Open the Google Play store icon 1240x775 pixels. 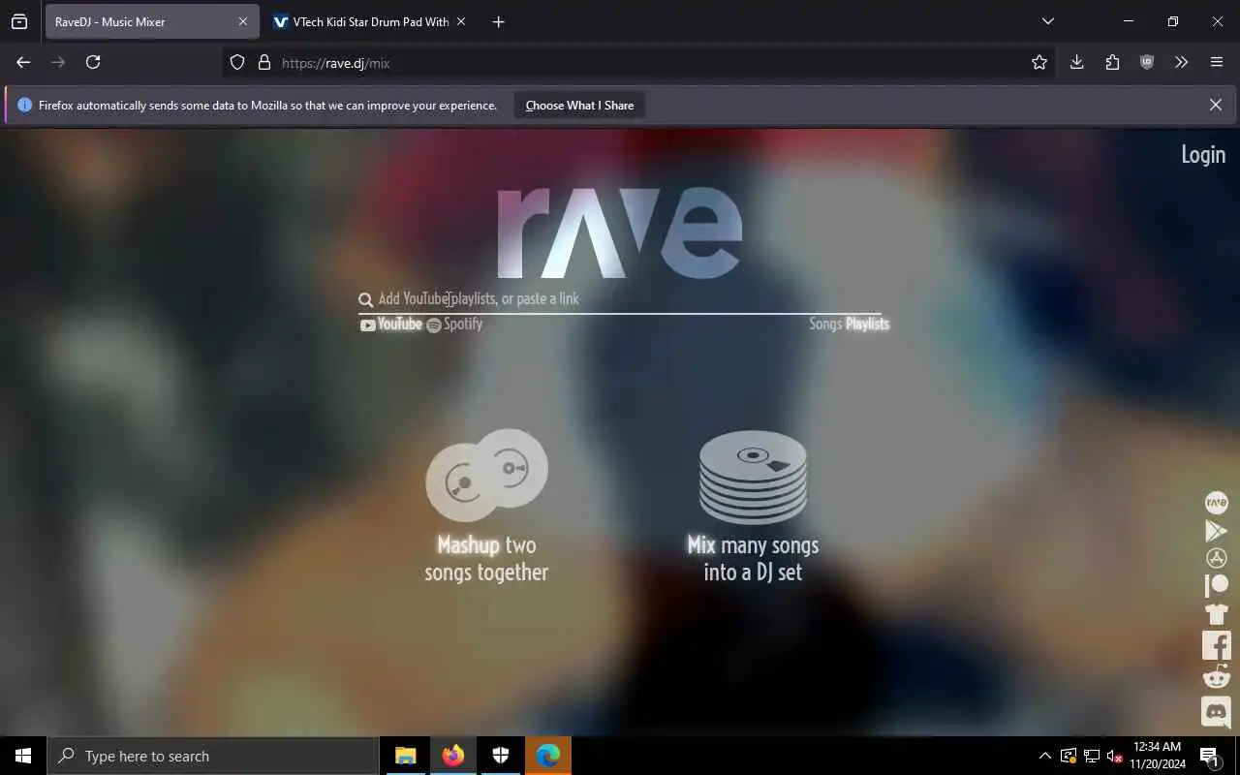pos(1216,530)
